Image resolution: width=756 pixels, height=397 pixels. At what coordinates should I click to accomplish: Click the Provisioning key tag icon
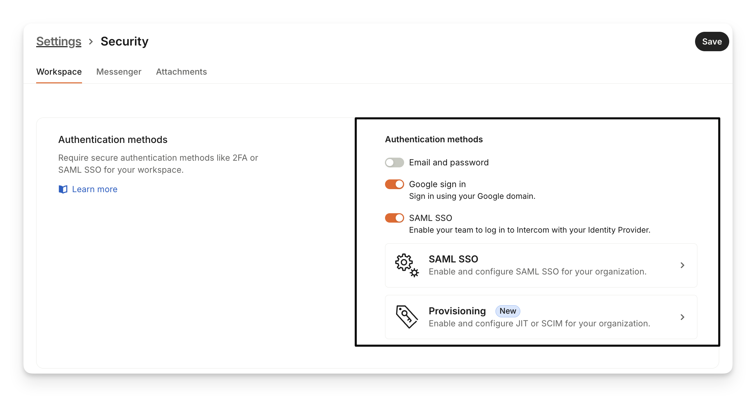[x=406, y=317]
